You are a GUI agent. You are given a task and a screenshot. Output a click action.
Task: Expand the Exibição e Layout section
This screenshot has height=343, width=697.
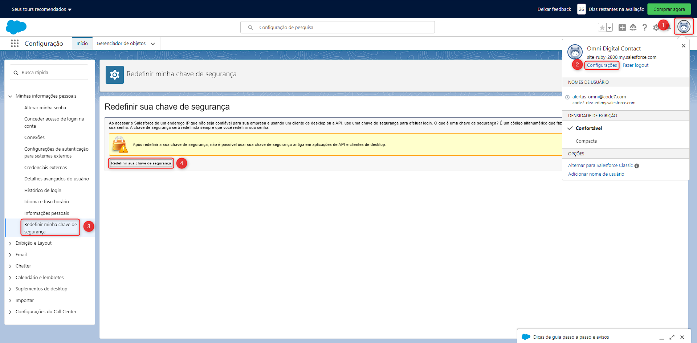(10, 243)
